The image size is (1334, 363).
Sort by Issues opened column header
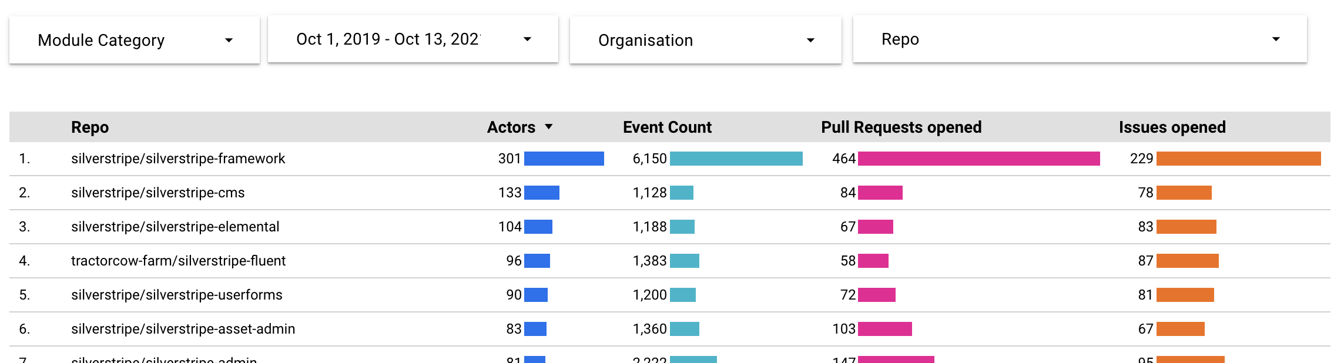click(1172, 127)
